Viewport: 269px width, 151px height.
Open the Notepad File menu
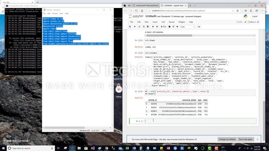point(44,13)
